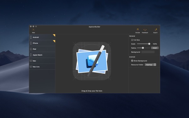The width and height of the screenshot is (189, 118).
Task: Click the New document toolbar icon
Action: (x=33, y=30)
